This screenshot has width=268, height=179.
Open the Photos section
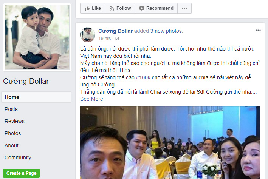[13, 133]
